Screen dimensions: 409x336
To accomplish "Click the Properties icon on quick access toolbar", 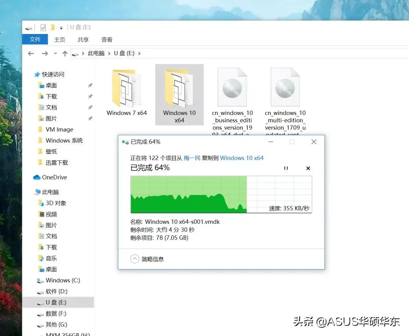I will (x=43, y=28).
